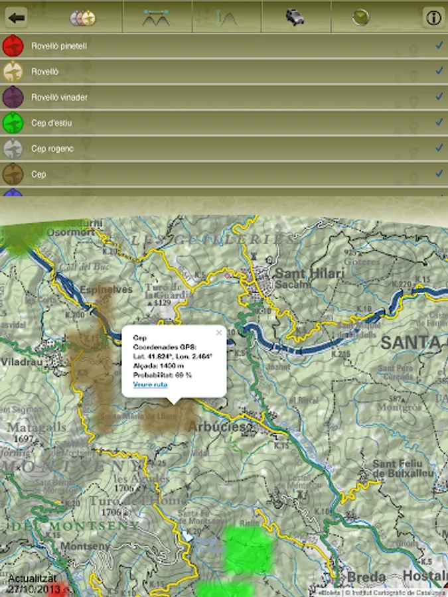Tap the purple Rovelló vinader mushroom icon
448x597 pixels.
click(13, 97)
